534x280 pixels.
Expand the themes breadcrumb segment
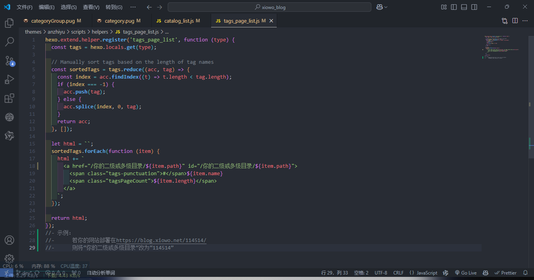pyautogui.click(x=33, y=32)
